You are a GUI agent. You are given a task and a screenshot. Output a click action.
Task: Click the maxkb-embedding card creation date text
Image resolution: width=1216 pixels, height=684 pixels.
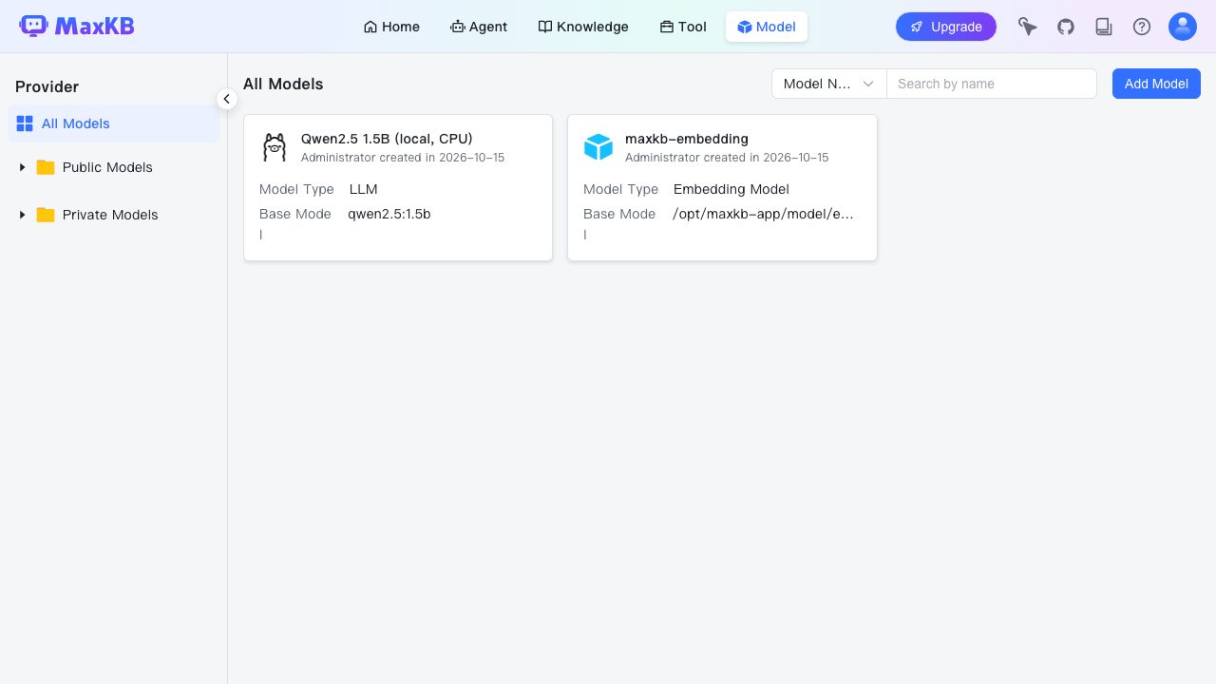coord(727,158)
